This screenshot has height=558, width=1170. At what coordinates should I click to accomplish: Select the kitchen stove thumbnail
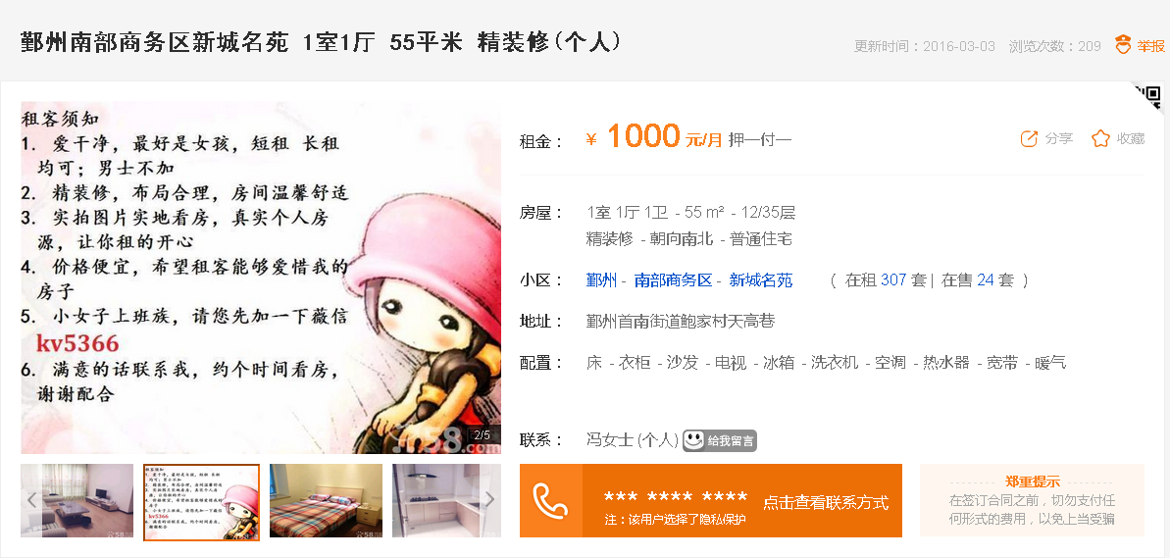(446, 500)
